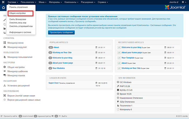Click the home icon below the menu bar

3,8
